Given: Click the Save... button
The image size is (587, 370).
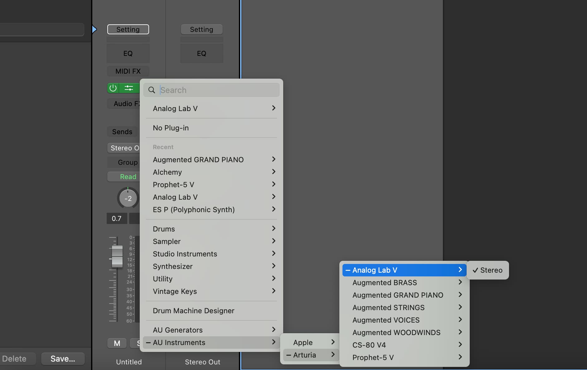Looking at the screenshot, I should click(x=63, y=359).
